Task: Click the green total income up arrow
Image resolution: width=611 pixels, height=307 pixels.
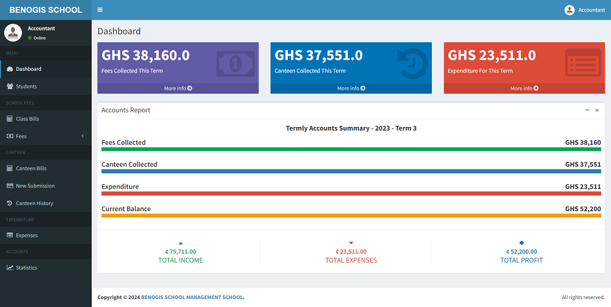Action: [x=180, y=243]
